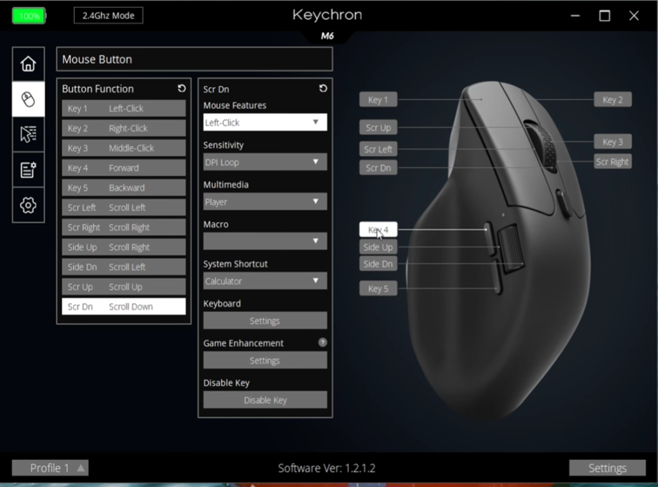
Task: Click Key 2 label on diagram
Action: [612, 100]
